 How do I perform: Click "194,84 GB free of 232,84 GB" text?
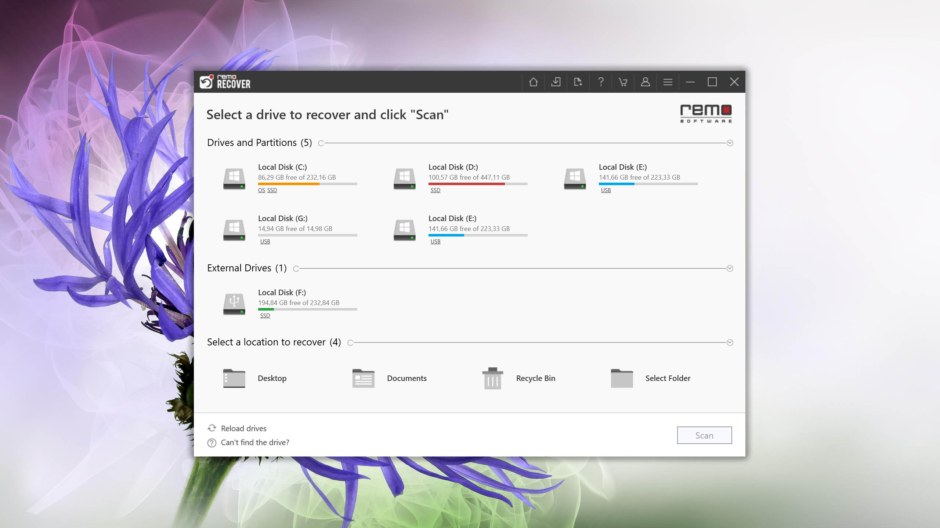[299, 303]
